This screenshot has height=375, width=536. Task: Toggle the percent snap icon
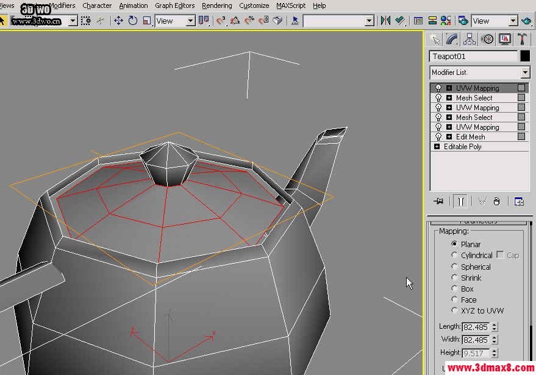tap(249, 21)
